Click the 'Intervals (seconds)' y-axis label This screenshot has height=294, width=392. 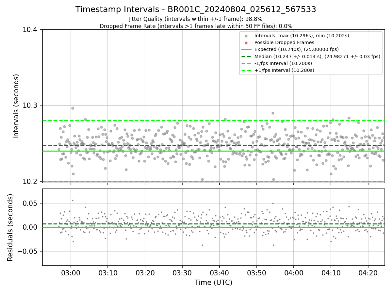pos(16,106)
